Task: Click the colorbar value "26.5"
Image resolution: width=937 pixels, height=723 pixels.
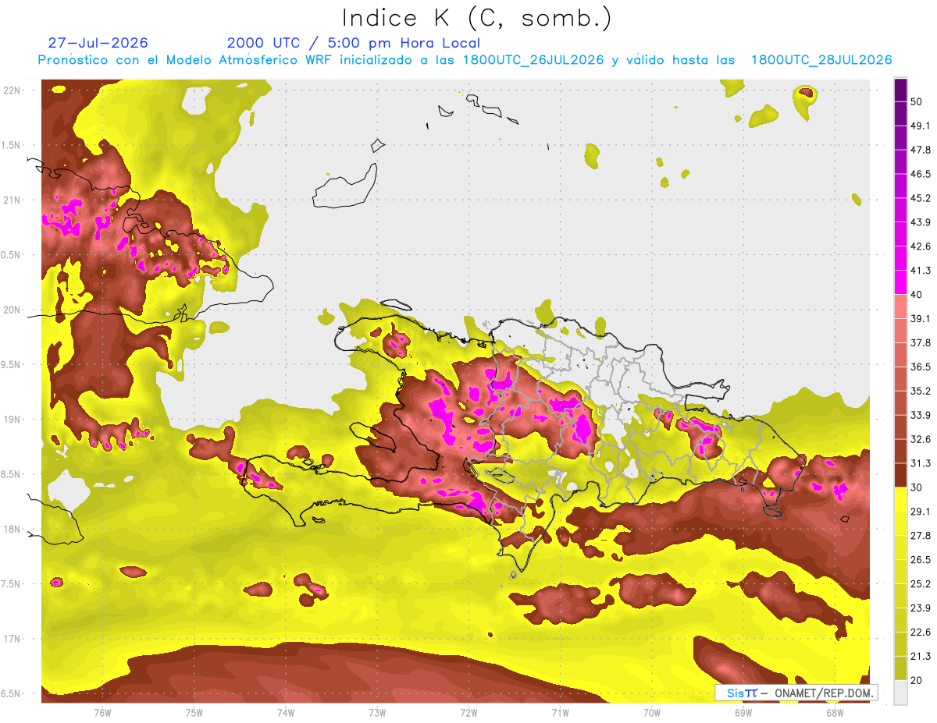Action: coord(921,560)
